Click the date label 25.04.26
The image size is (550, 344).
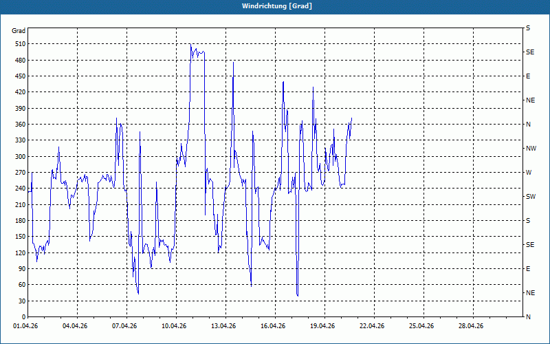click(421, 326)
